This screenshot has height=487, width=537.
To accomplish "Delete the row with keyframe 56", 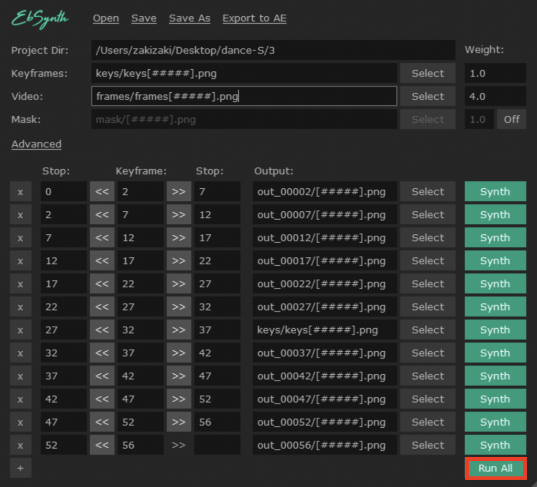I will (x=20, y=446).
